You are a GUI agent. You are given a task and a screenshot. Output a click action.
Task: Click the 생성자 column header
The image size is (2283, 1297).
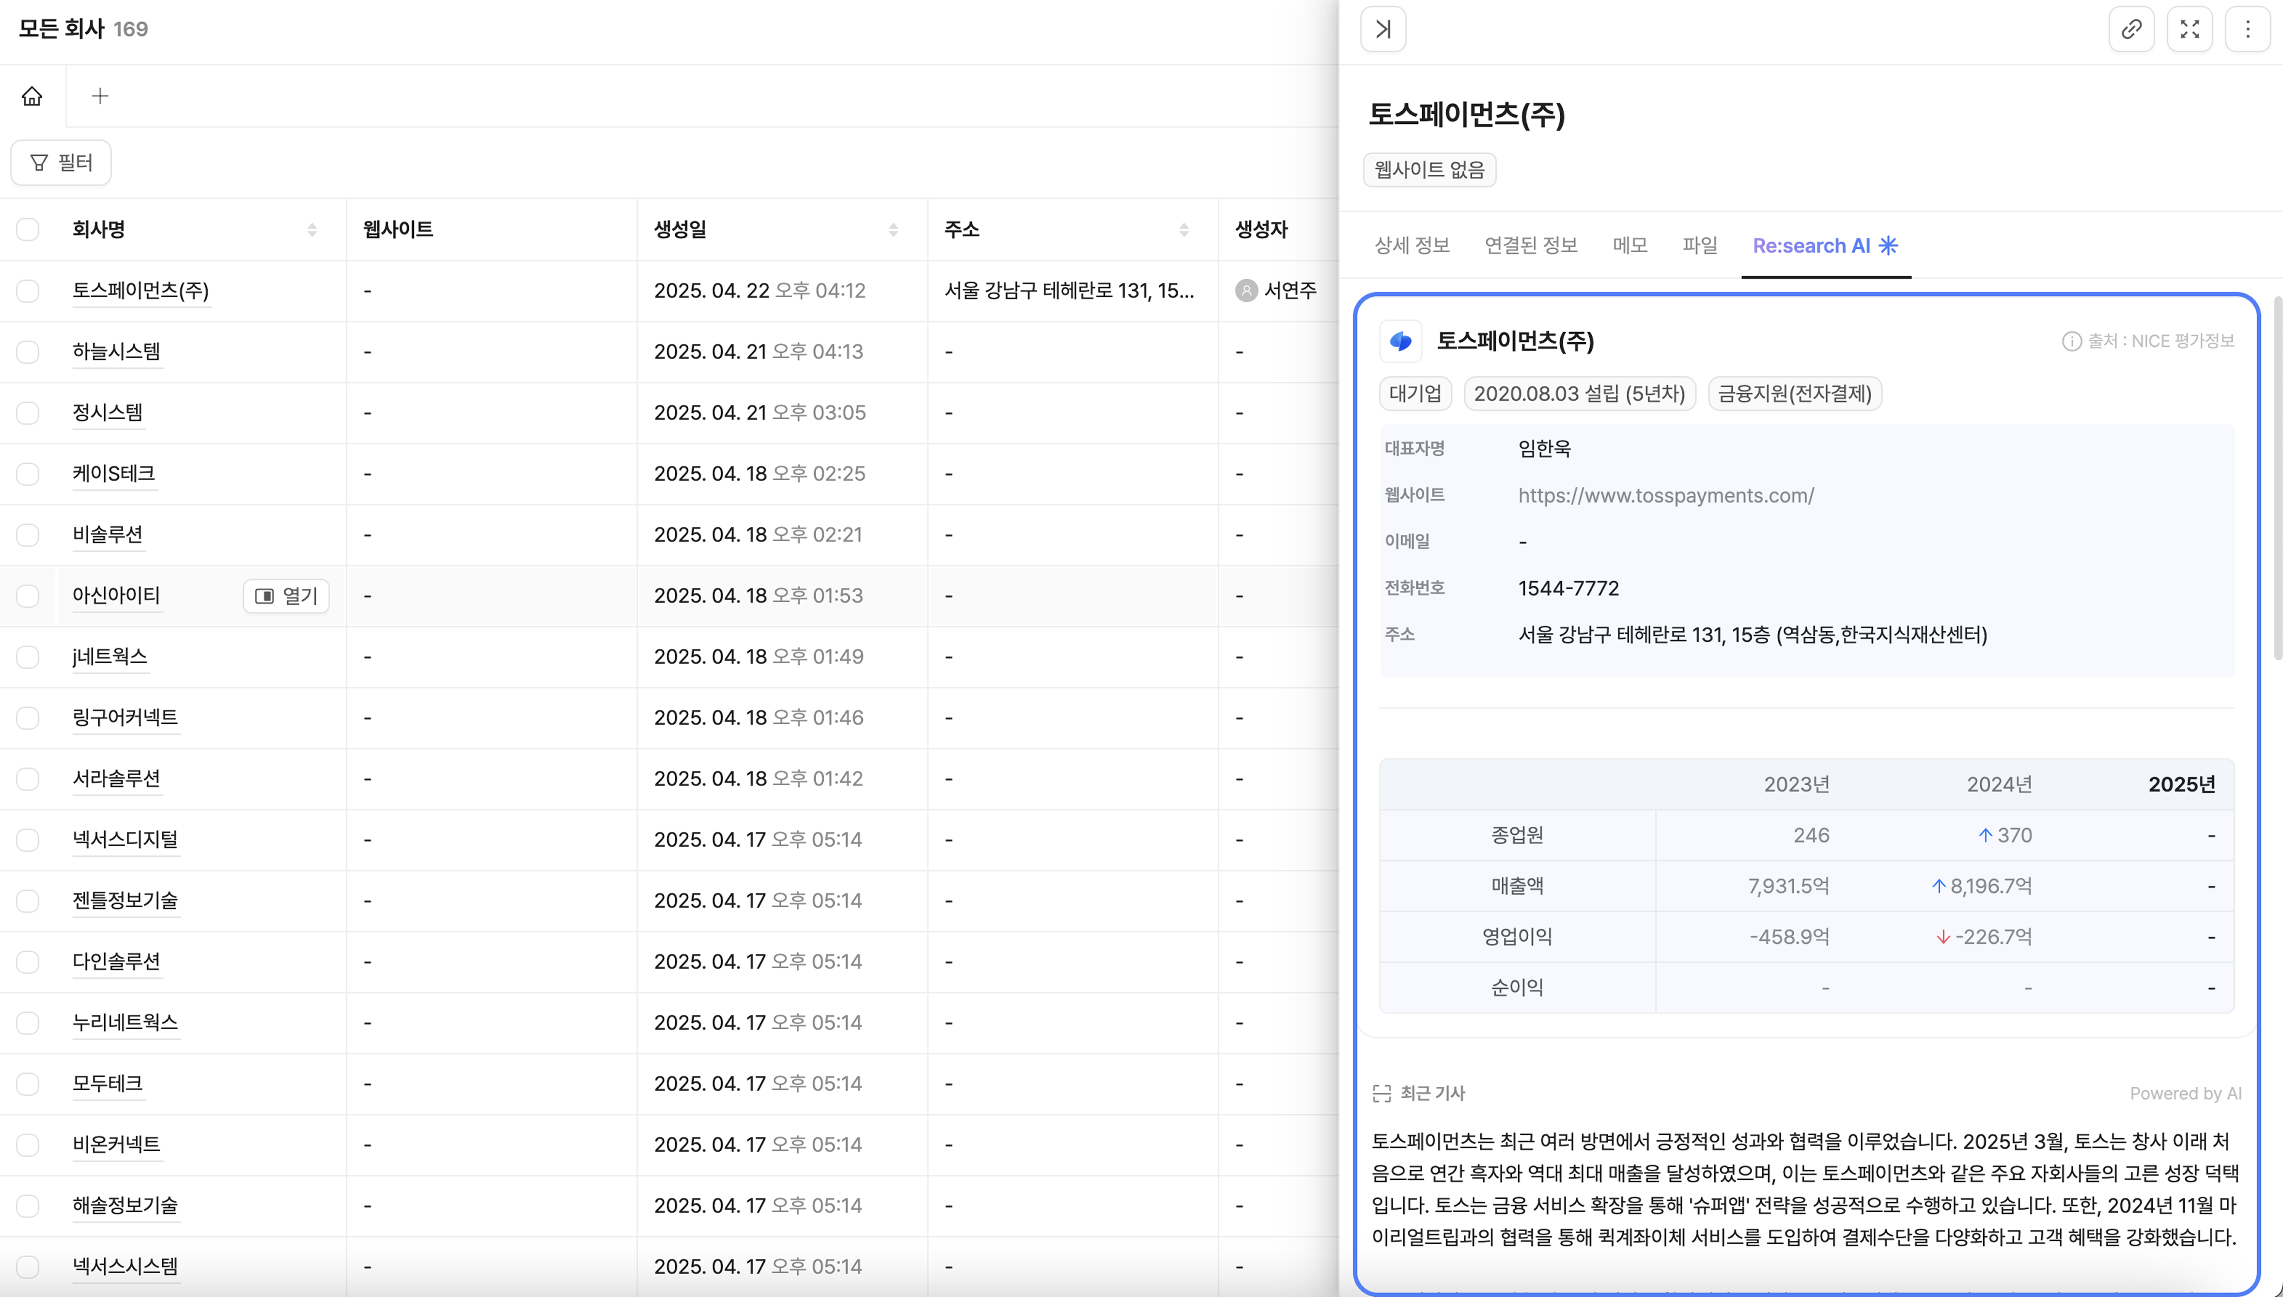[1261, 230]
